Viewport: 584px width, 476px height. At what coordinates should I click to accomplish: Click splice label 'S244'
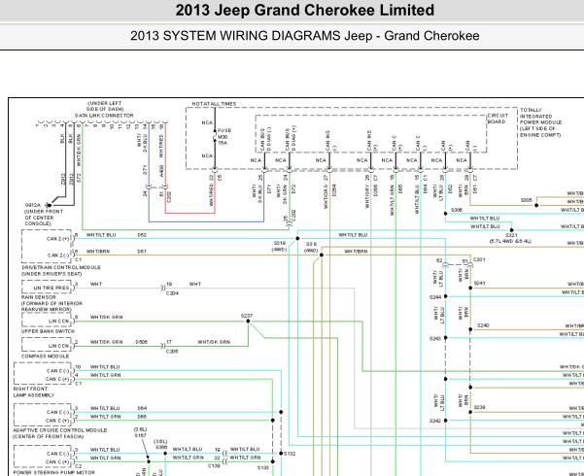(435, 297)
